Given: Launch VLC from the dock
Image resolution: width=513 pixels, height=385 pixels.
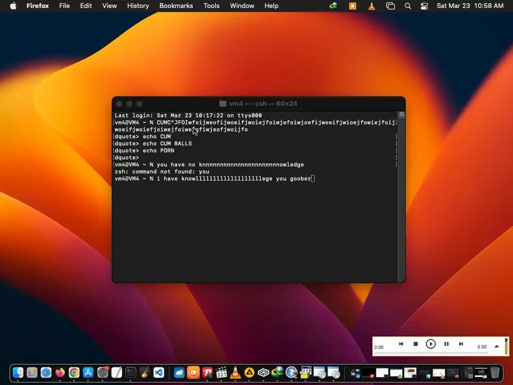Looking at the screenshot, I should tap(235, 372).
